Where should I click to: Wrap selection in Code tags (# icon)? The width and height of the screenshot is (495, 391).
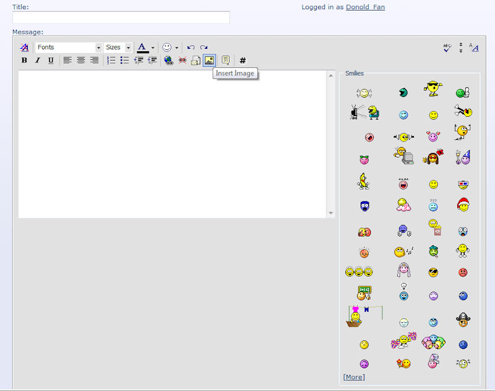[243, 60]
